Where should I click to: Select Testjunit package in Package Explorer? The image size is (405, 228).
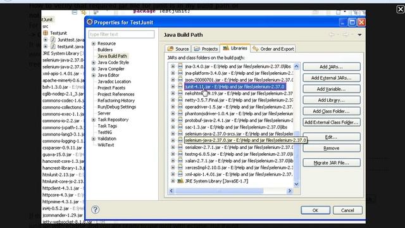[x=58, y=33]
